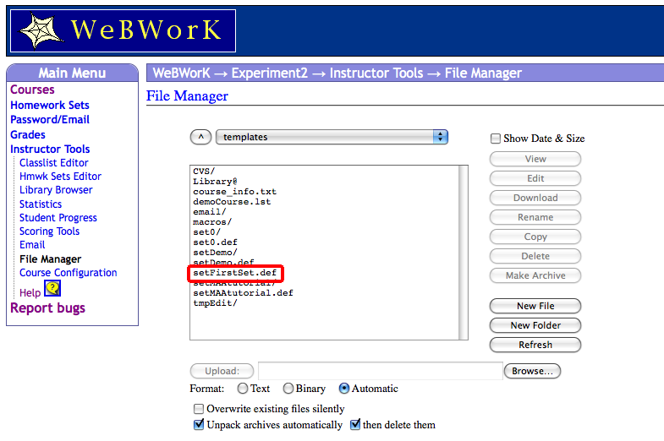Select tmpEdit/ folder in file list

pyautogui.click(x=215, y=303)
